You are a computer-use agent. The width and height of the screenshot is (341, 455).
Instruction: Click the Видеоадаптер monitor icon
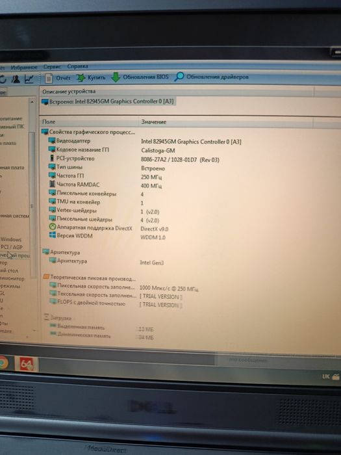click(52, 141)
